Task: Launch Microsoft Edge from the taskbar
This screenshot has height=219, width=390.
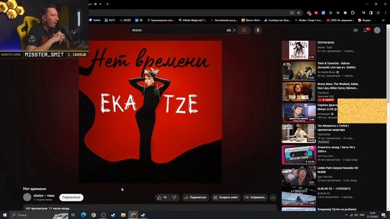Action: [83, 215]
